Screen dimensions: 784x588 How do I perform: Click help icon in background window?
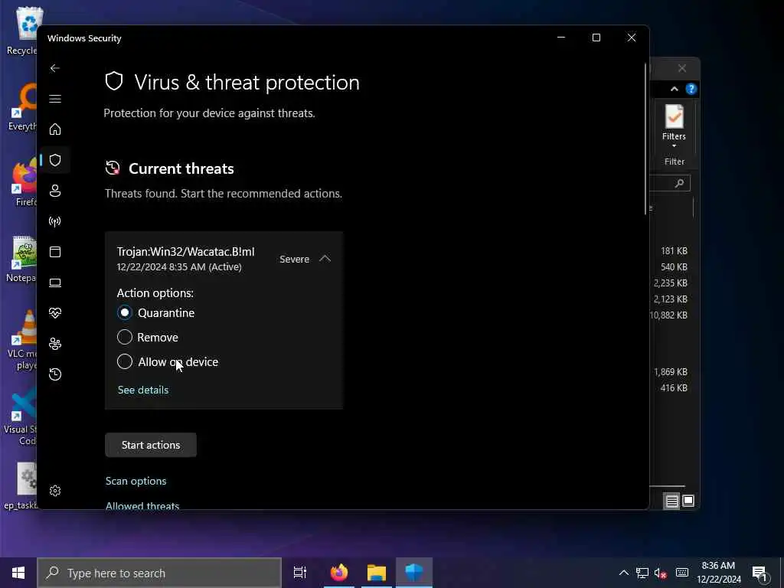[691, 89]
